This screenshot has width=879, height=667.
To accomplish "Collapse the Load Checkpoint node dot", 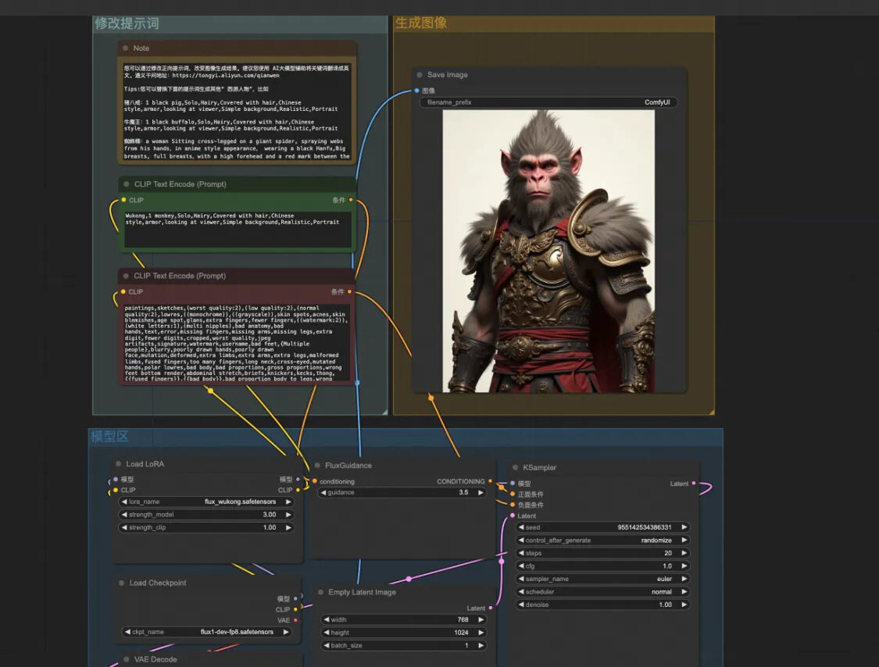I will tap(122, 583).
